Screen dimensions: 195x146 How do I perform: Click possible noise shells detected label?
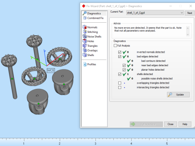tap(157, 79)
